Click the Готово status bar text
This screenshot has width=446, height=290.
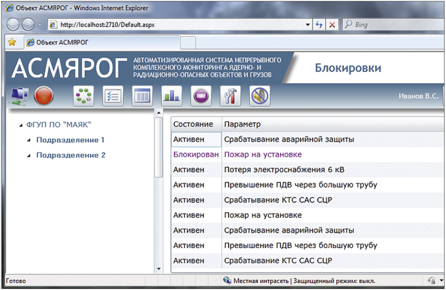(16, 281)
